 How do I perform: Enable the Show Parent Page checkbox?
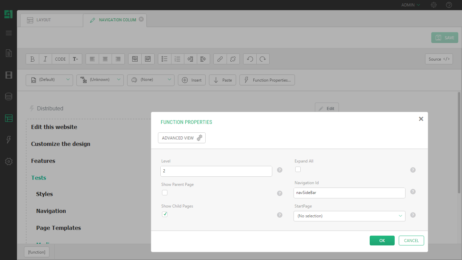165,193
